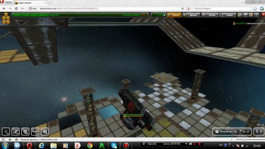
Task: Open the Битвы battles list
Action: click(210, 15)
